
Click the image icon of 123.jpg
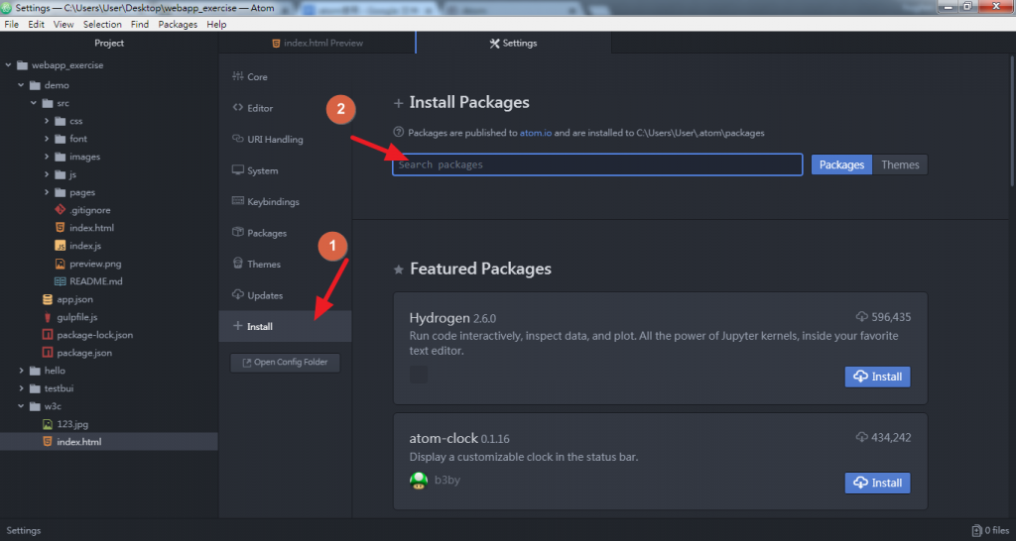pos(48,424)
